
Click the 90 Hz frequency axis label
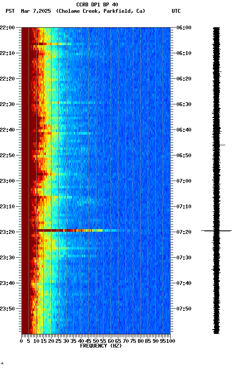(x=155, y=342)
